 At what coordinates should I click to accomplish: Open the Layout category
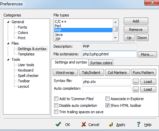point(23,86)
